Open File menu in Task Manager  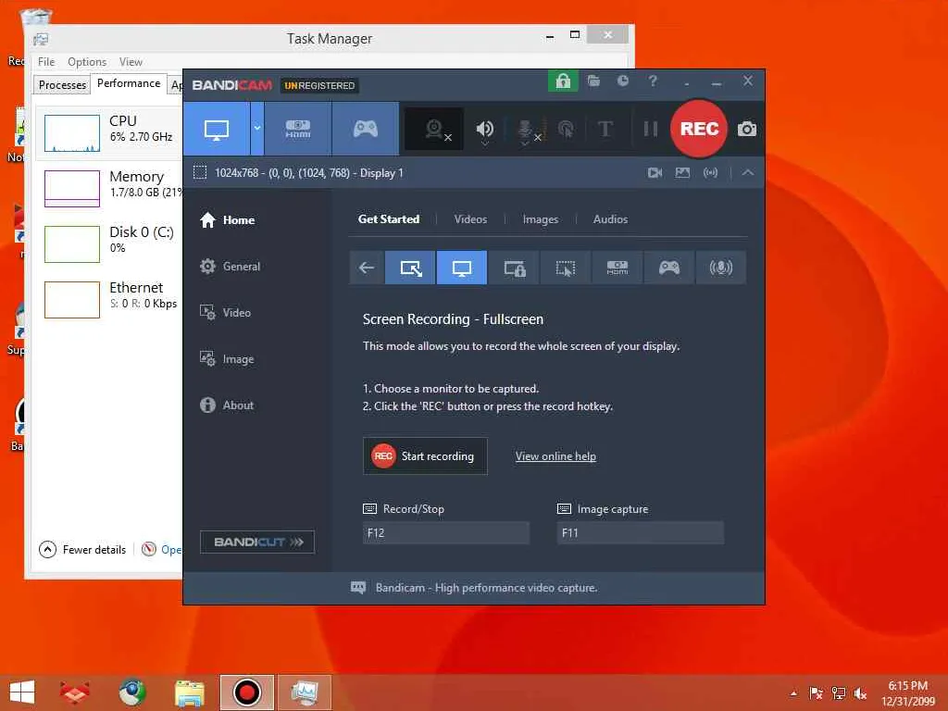pyautogui.click(x=46, y=62)
